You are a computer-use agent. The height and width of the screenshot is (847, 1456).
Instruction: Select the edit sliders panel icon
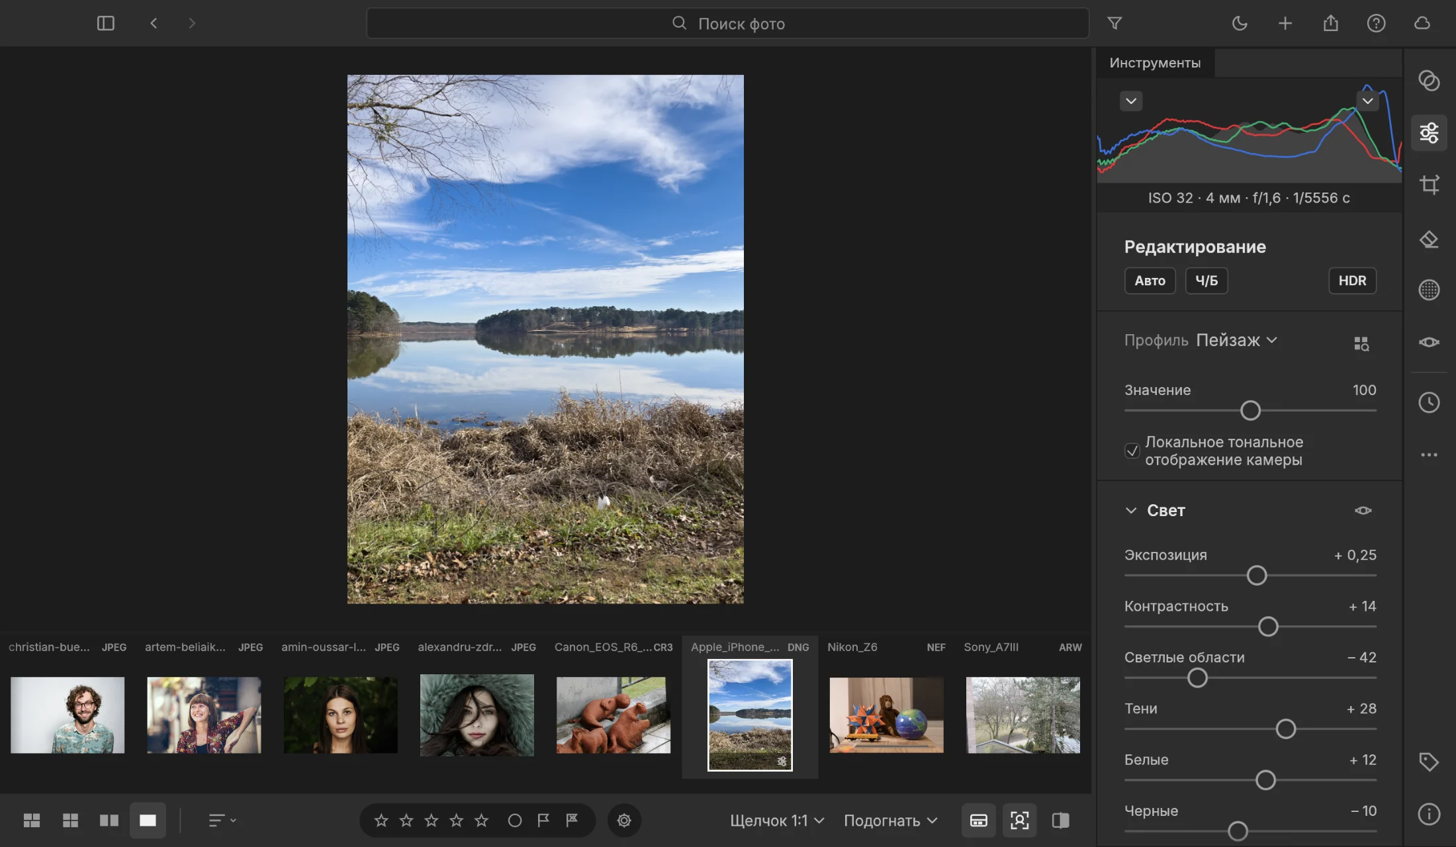click(x=1429, y=132)
